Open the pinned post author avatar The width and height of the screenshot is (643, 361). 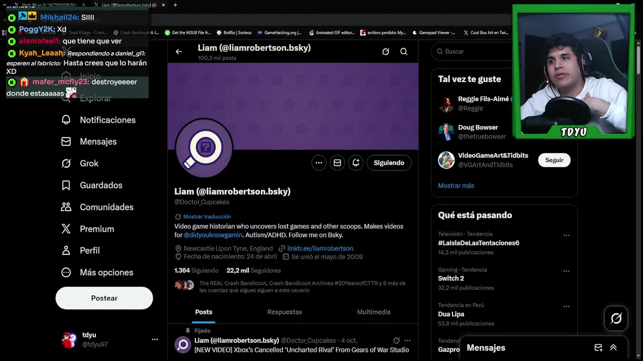(x=183, y=344)
